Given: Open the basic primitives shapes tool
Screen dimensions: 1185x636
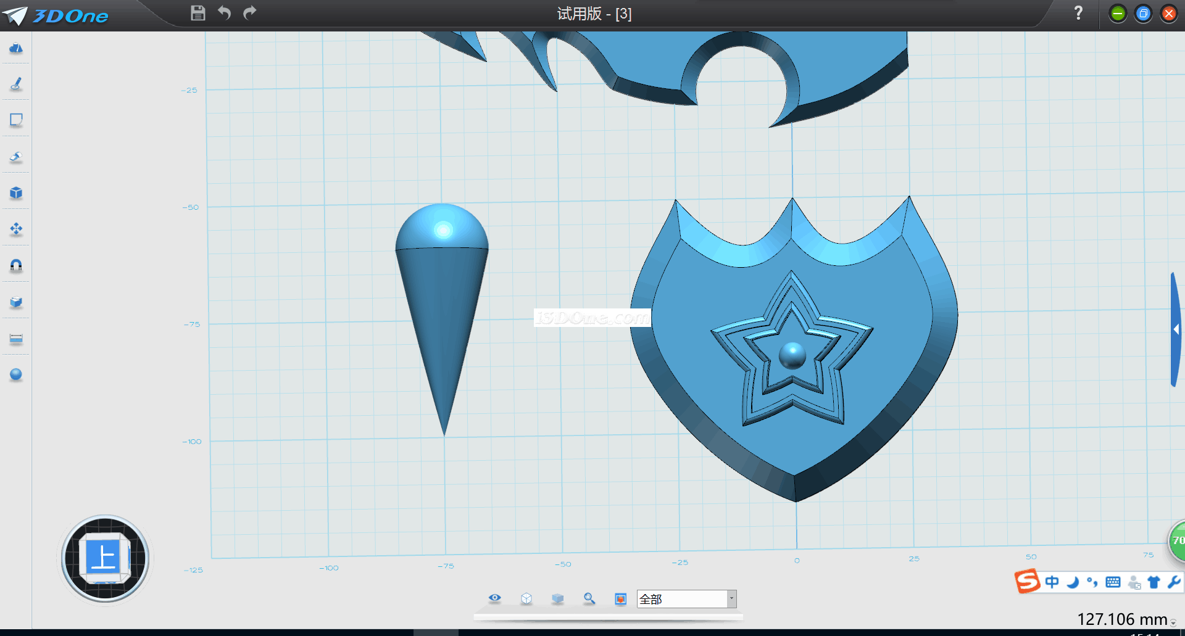Looking at the screenshot, I should (x=16, y=48).
